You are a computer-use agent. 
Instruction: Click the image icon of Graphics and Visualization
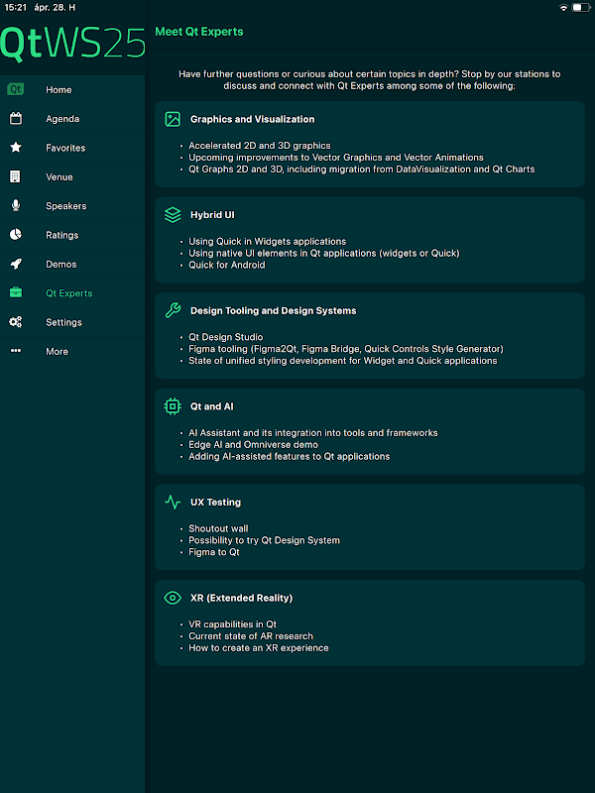tap(173, 119)
